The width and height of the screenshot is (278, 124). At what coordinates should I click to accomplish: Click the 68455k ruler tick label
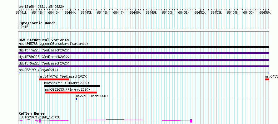coord(249,12)
